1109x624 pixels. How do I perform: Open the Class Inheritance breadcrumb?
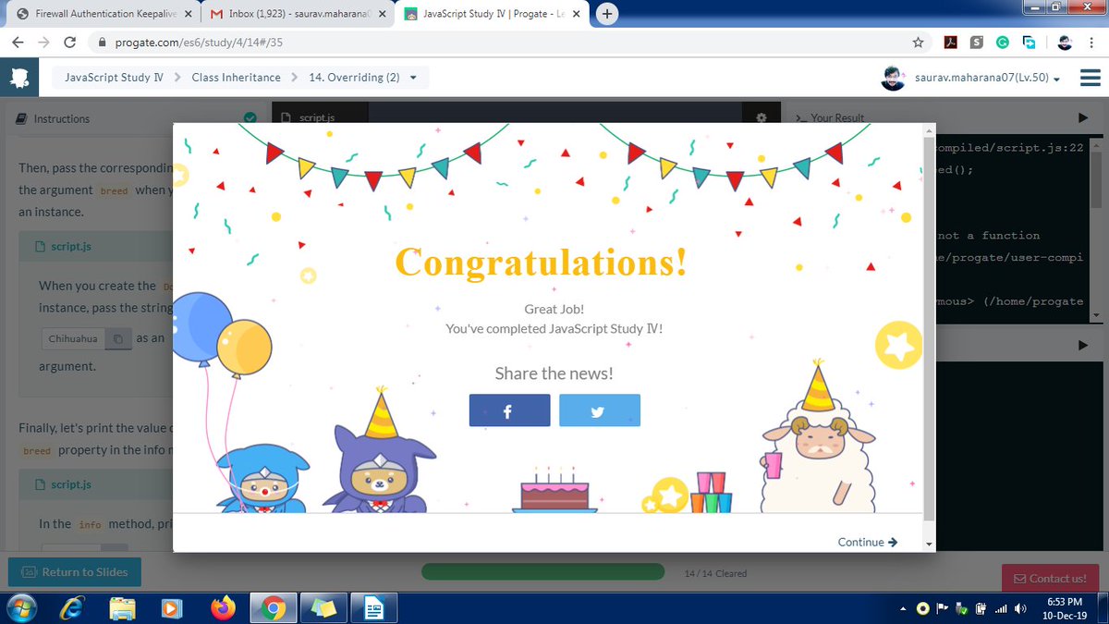236,78
